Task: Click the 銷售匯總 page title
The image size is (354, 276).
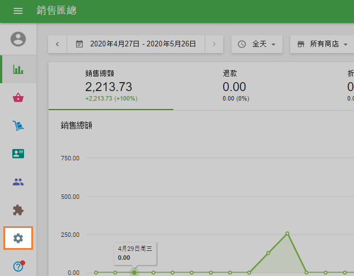Action: 56,11
